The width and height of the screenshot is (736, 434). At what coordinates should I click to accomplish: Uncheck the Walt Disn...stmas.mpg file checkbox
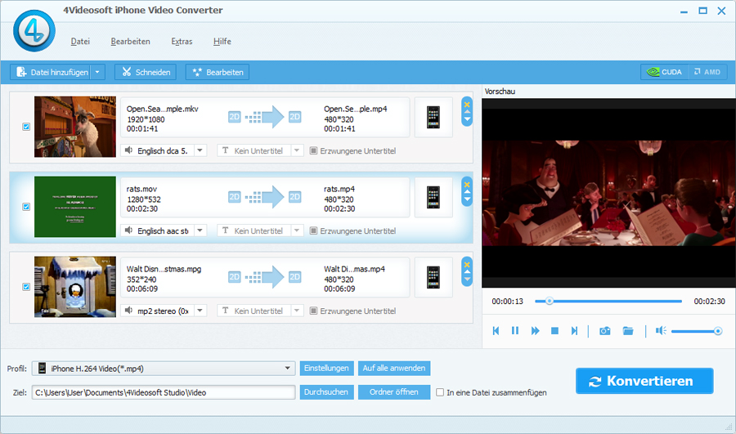pyautogui.click(x=26, y=287)
